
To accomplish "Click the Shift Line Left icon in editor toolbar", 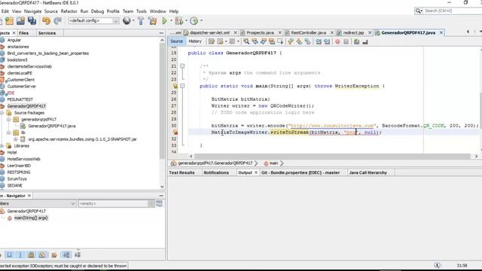I will pos(319,41).
